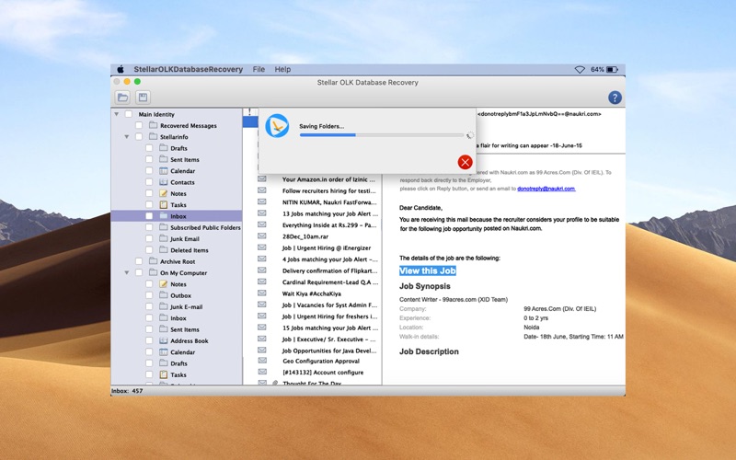Viewport: 736px width, 460px height.
Task: Open email Follow recruiters hiring for testi
Action: click(x=329, y=190)
